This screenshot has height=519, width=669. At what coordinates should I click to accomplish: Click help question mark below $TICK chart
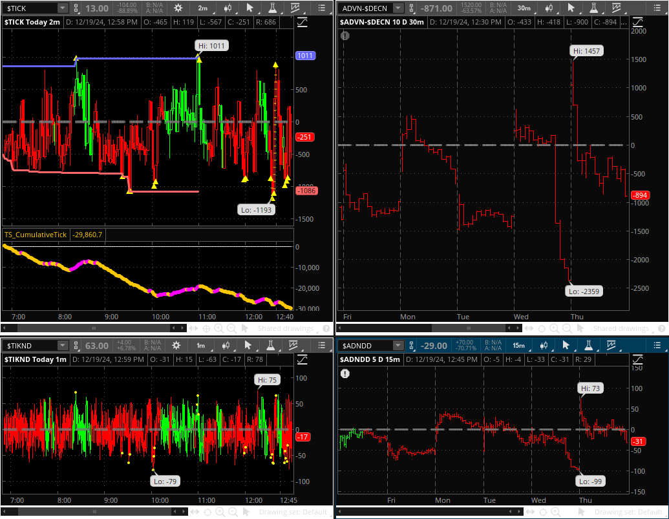coord(326,328)
